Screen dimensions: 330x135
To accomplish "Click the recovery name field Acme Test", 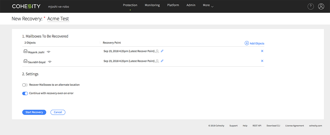I will (x=58, y=19).
